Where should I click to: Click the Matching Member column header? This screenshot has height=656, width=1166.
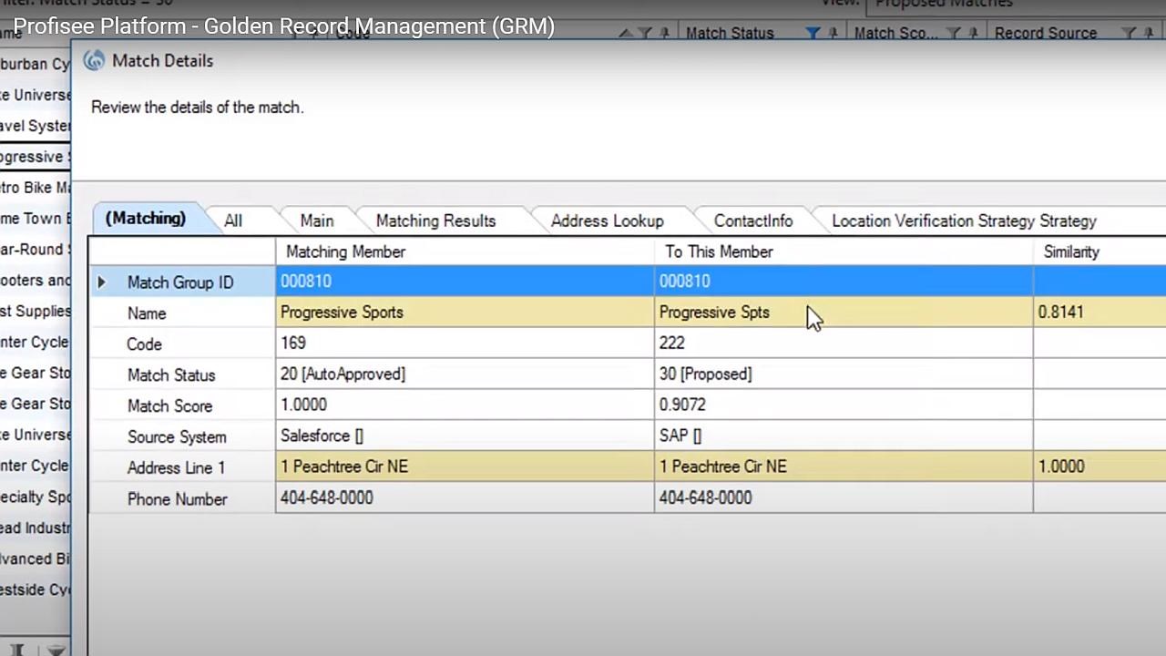tap(465, 251)
